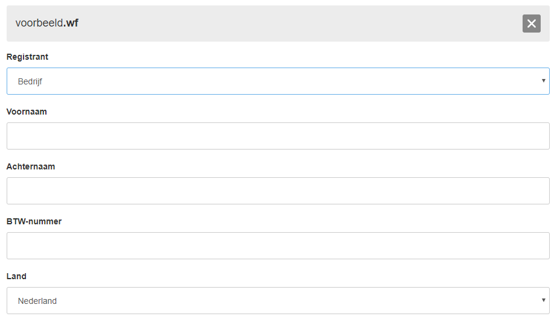Screen dimensions: 560x325
Task: Expand the Registrant dropdown arrow
Action: (x=543, y=81)
